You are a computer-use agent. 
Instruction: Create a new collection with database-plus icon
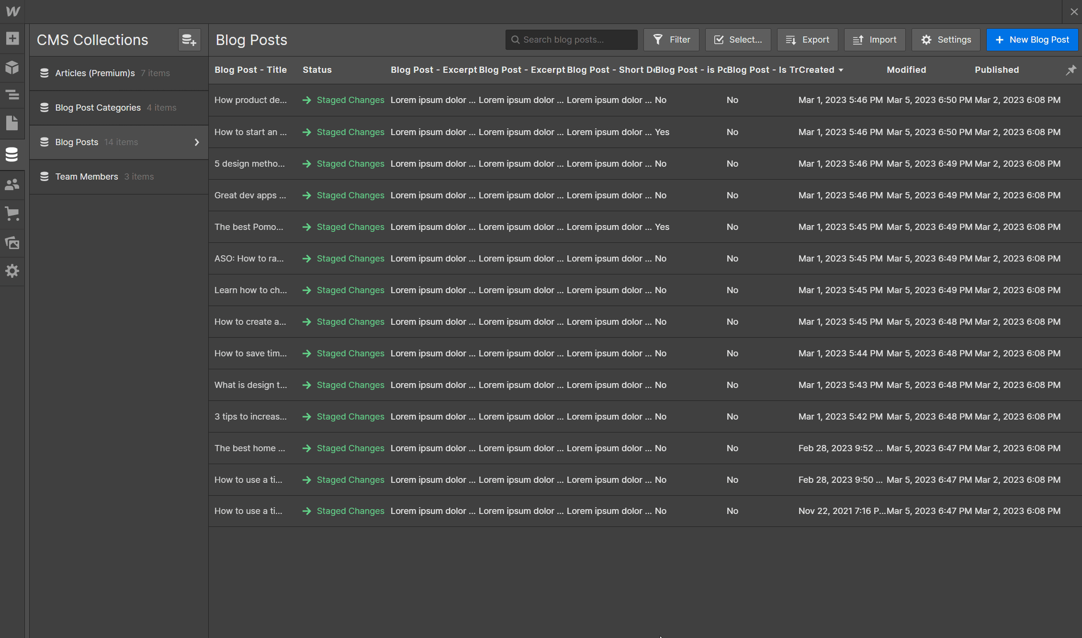coord(189,40)
